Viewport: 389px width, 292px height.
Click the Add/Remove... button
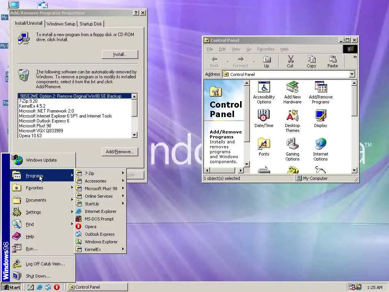point(120,152)
